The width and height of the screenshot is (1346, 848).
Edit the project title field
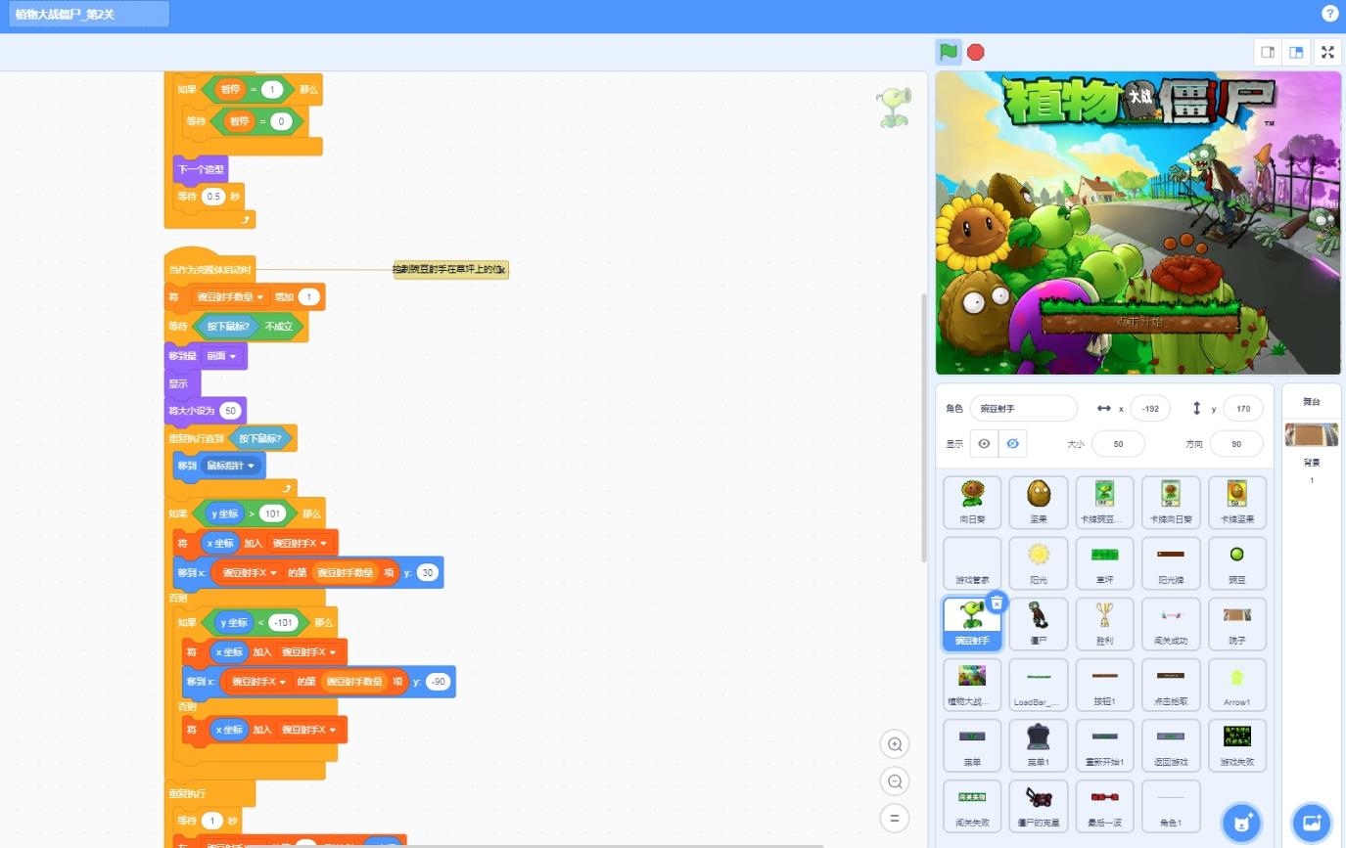click(x=88, y=14)
